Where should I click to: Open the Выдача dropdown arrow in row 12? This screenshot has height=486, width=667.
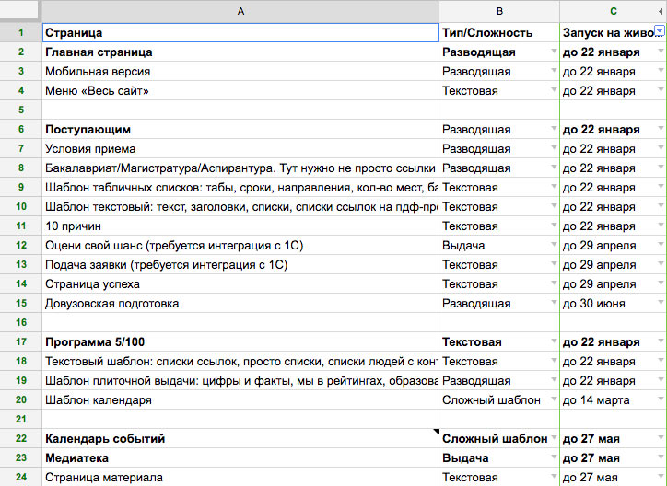tap(553, 246)
